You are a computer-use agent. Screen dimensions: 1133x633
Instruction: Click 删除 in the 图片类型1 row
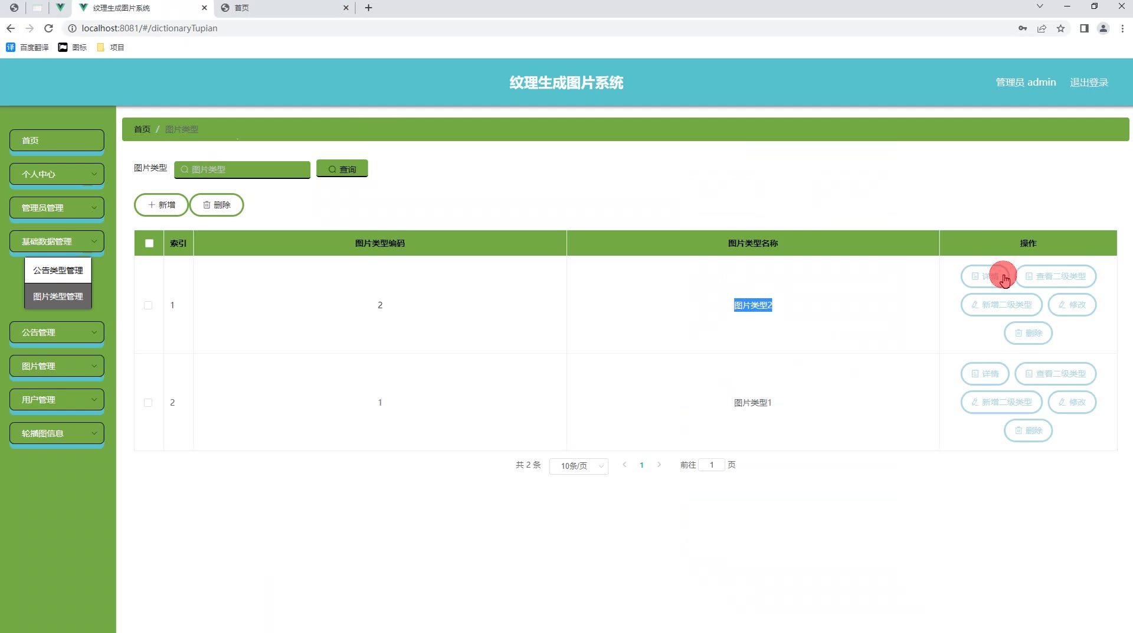tap(1028, 430)
